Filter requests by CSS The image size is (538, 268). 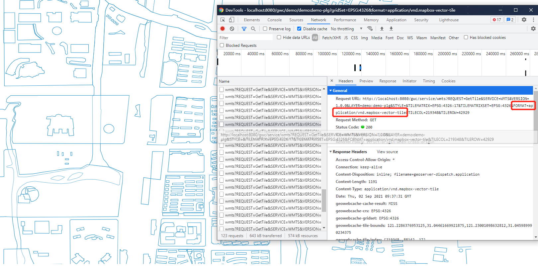click(354, 38)
